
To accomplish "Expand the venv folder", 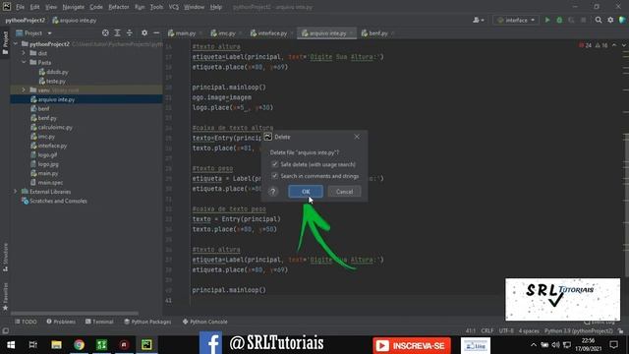I will pos(24,89).
